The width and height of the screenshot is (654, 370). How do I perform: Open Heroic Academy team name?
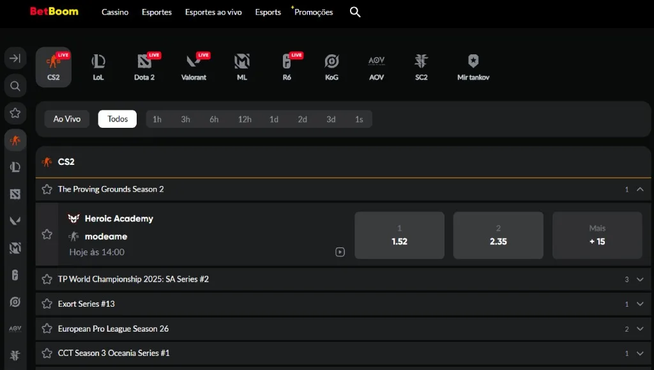pos(119,219)
